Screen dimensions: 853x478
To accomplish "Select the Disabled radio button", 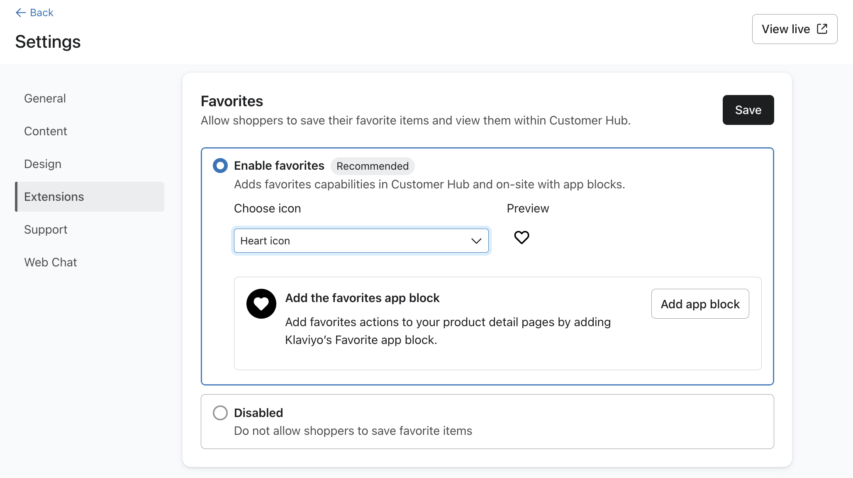I will tap(220, 413).
